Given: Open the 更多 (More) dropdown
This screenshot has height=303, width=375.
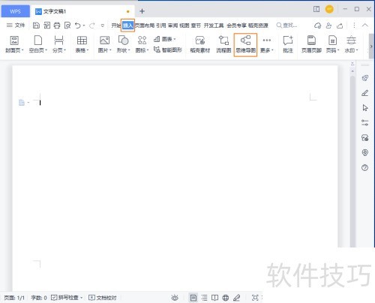Looking at the screenshot, I should (x=267, y=44).
